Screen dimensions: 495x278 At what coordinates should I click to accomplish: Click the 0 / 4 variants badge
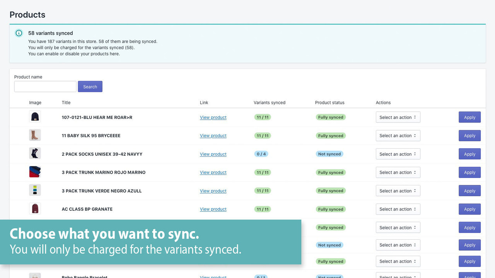[261, 154]
